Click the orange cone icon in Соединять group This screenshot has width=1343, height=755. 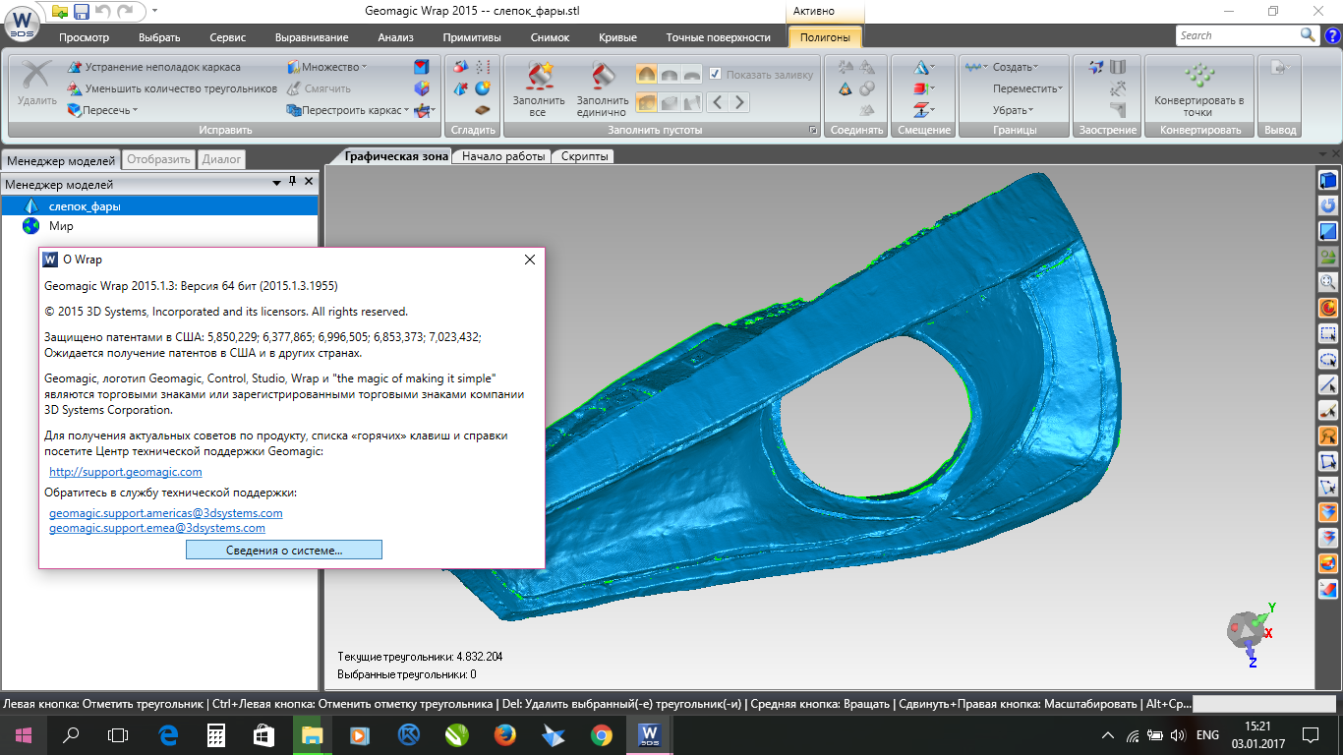(x=844, y=88)
